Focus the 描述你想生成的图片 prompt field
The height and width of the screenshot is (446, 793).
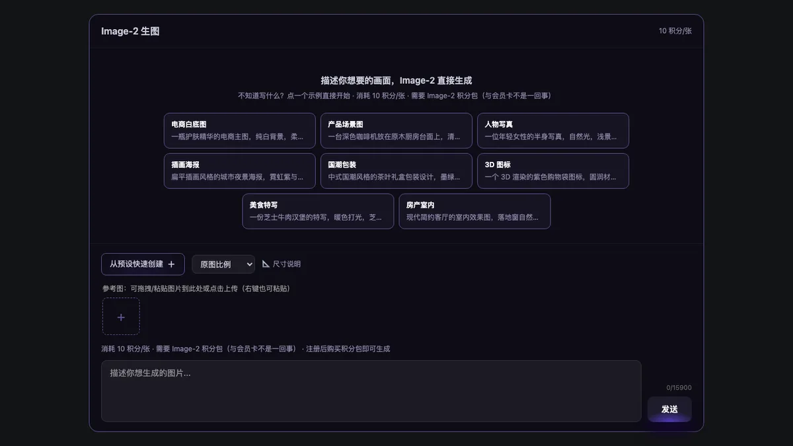point(371,390)
